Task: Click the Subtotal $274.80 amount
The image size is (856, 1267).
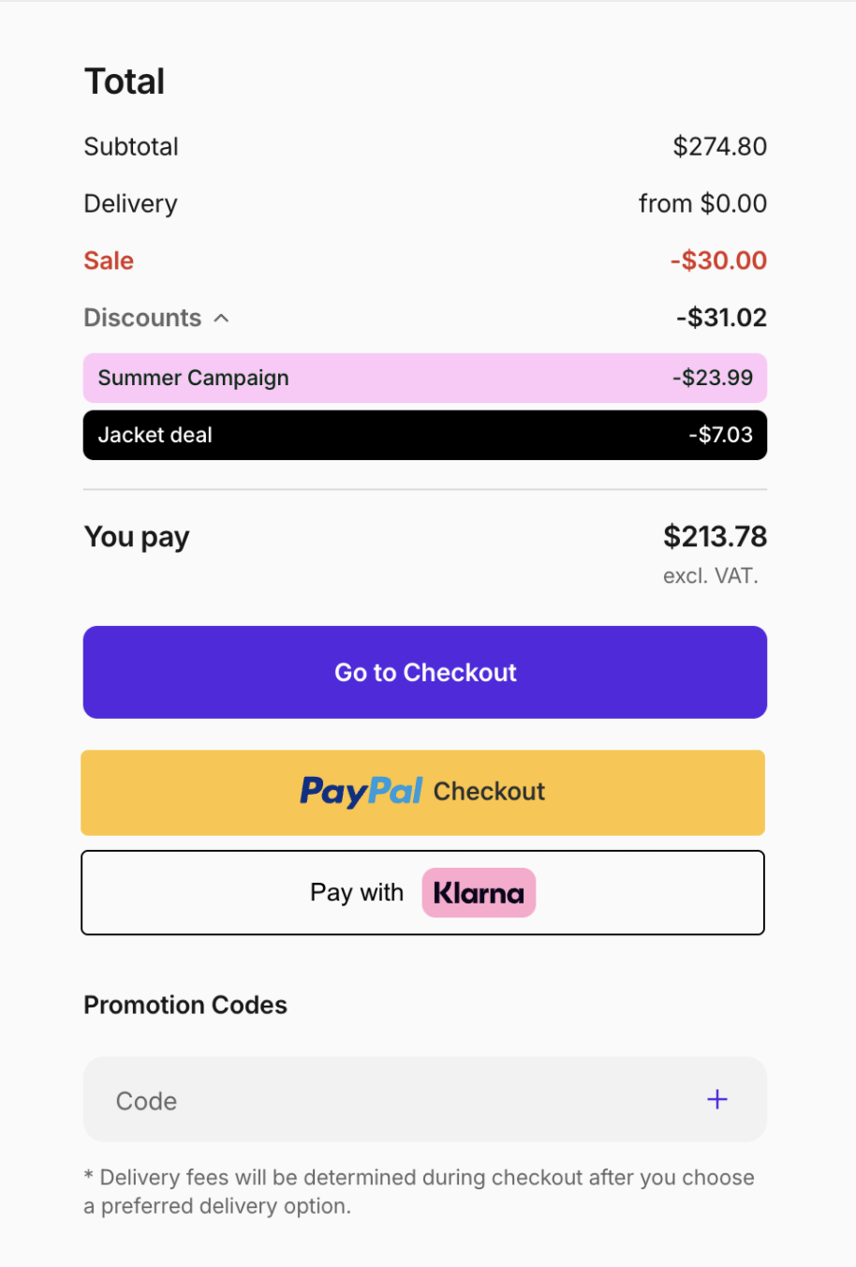Action: point(719,146)
